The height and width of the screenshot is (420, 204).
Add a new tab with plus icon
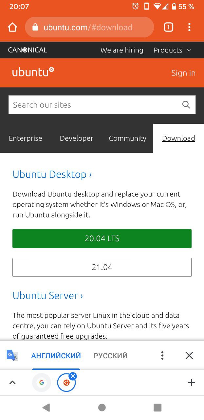(191, 383)
